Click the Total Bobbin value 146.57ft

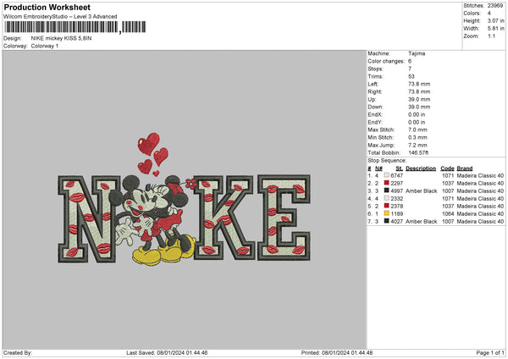418,152
